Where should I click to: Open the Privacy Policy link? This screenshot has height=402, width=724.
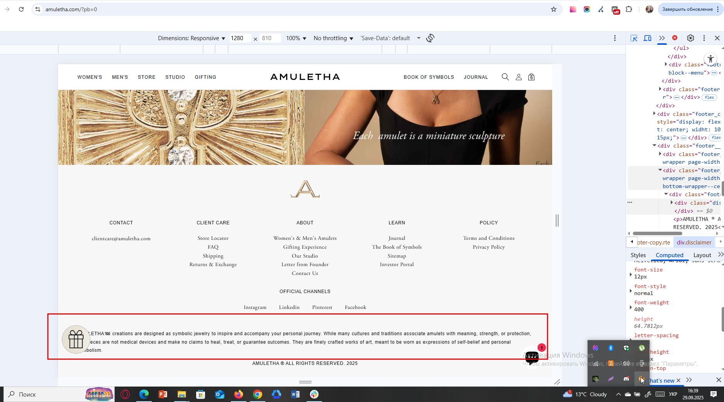pos(489,247)
